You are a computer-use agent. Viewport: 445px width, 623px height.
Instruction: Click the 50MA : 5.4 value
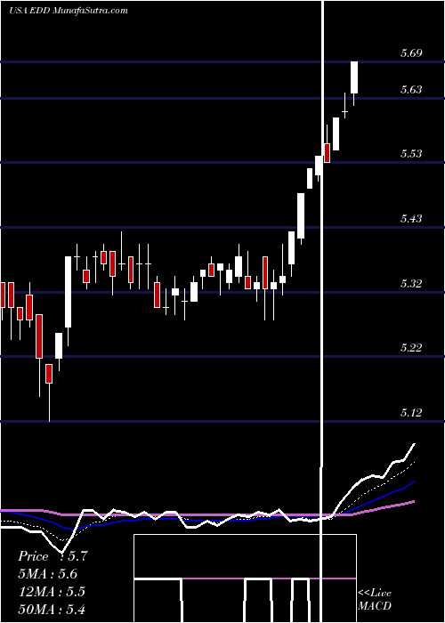[x=52, y=609]
